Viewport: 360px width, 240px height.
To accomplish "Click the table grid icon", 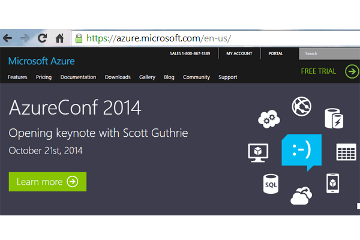I will [346, 152].
